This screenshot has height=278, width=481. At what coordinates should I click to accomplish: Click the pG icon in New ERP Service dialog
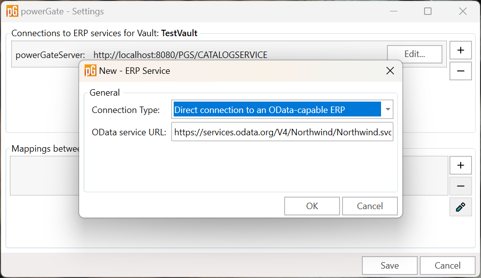pyautogui.click(x=91, y=71)
